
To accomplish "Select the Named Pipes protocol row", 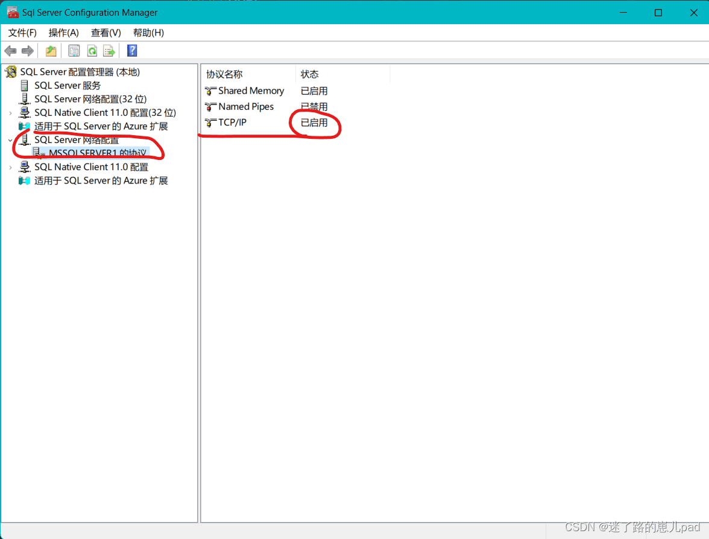I will [x=266, y=107].
